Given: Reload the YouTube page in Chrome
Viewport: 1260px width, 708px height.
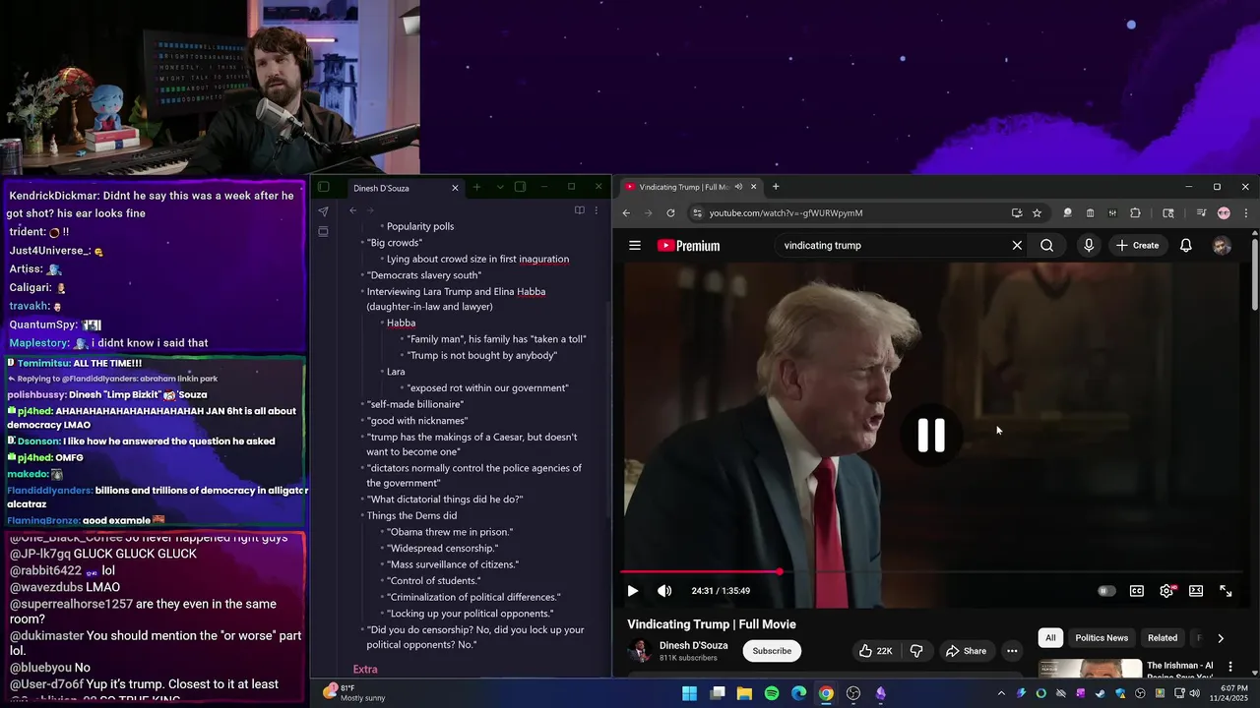Looking at the screenshot, I should [x=671, y=213].
